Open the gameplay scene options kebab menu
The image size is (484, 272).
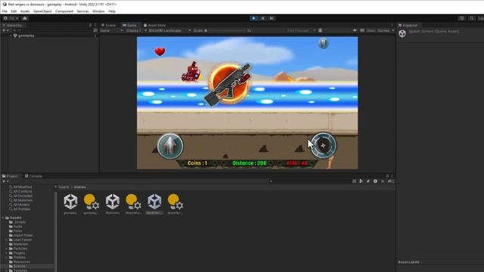point(95,36)
